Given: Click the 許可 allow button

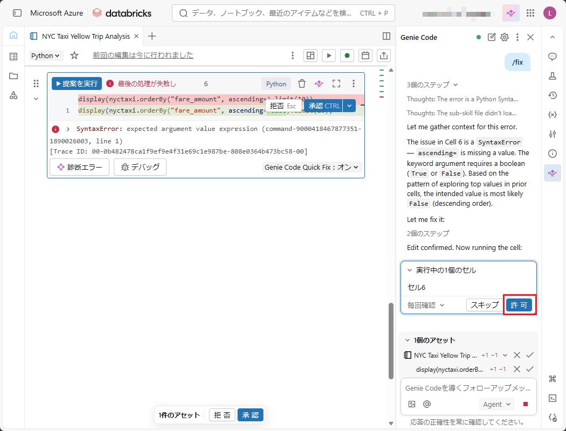Looking at the screenshot, I should [x=519, y=305].
